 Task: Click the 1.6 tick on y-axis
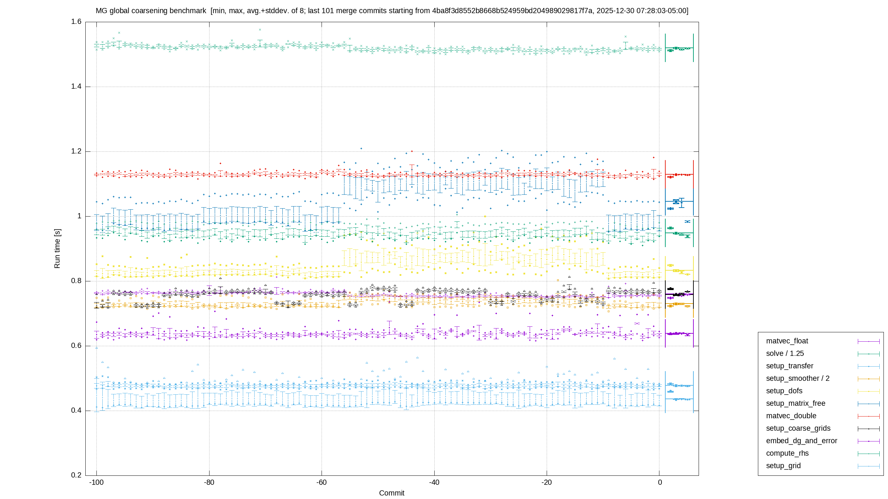click(76, 22)
